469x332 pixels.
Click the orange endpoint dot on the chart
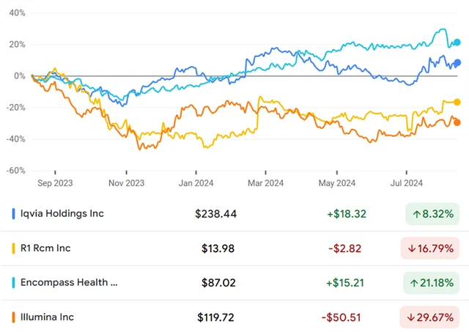(x=457, y=122)
